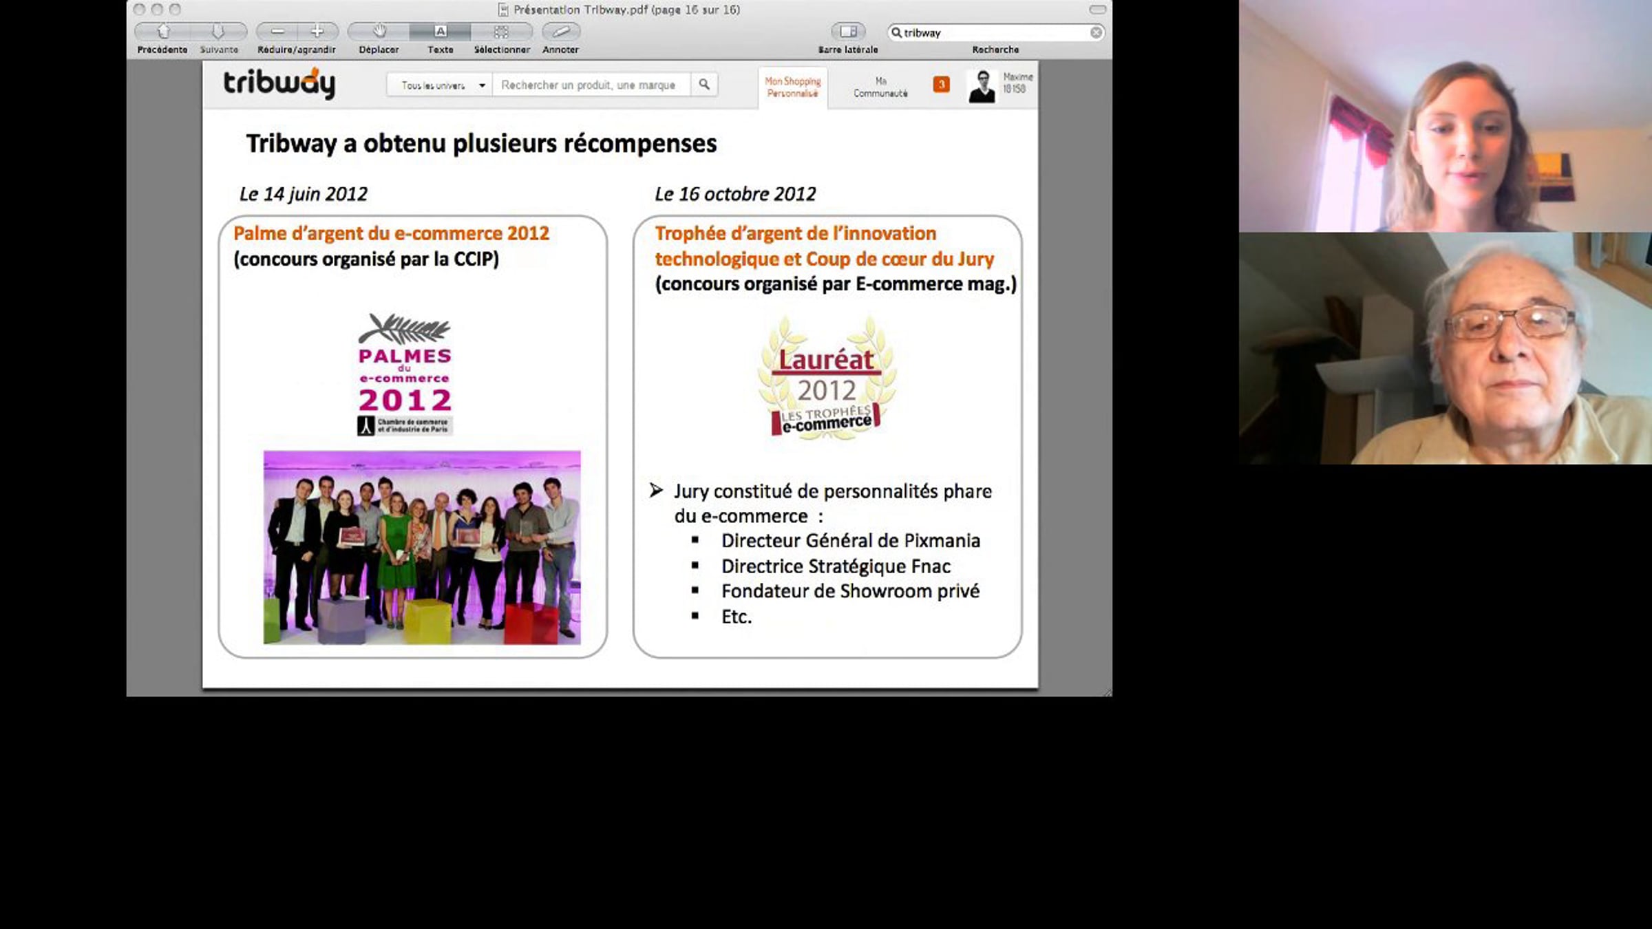Click the toolbar toggle pill in title bar
This screenshot has height=929, width=1652.
[x=1097, y=10]
